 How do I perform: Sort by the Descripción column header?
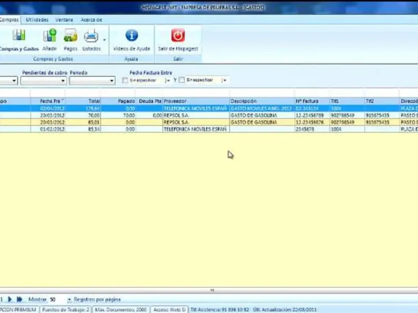point(262,101)
